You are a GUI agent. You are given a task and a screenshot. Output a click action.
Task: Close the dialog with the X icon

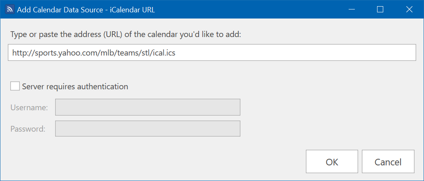click(x=409, y=9)
